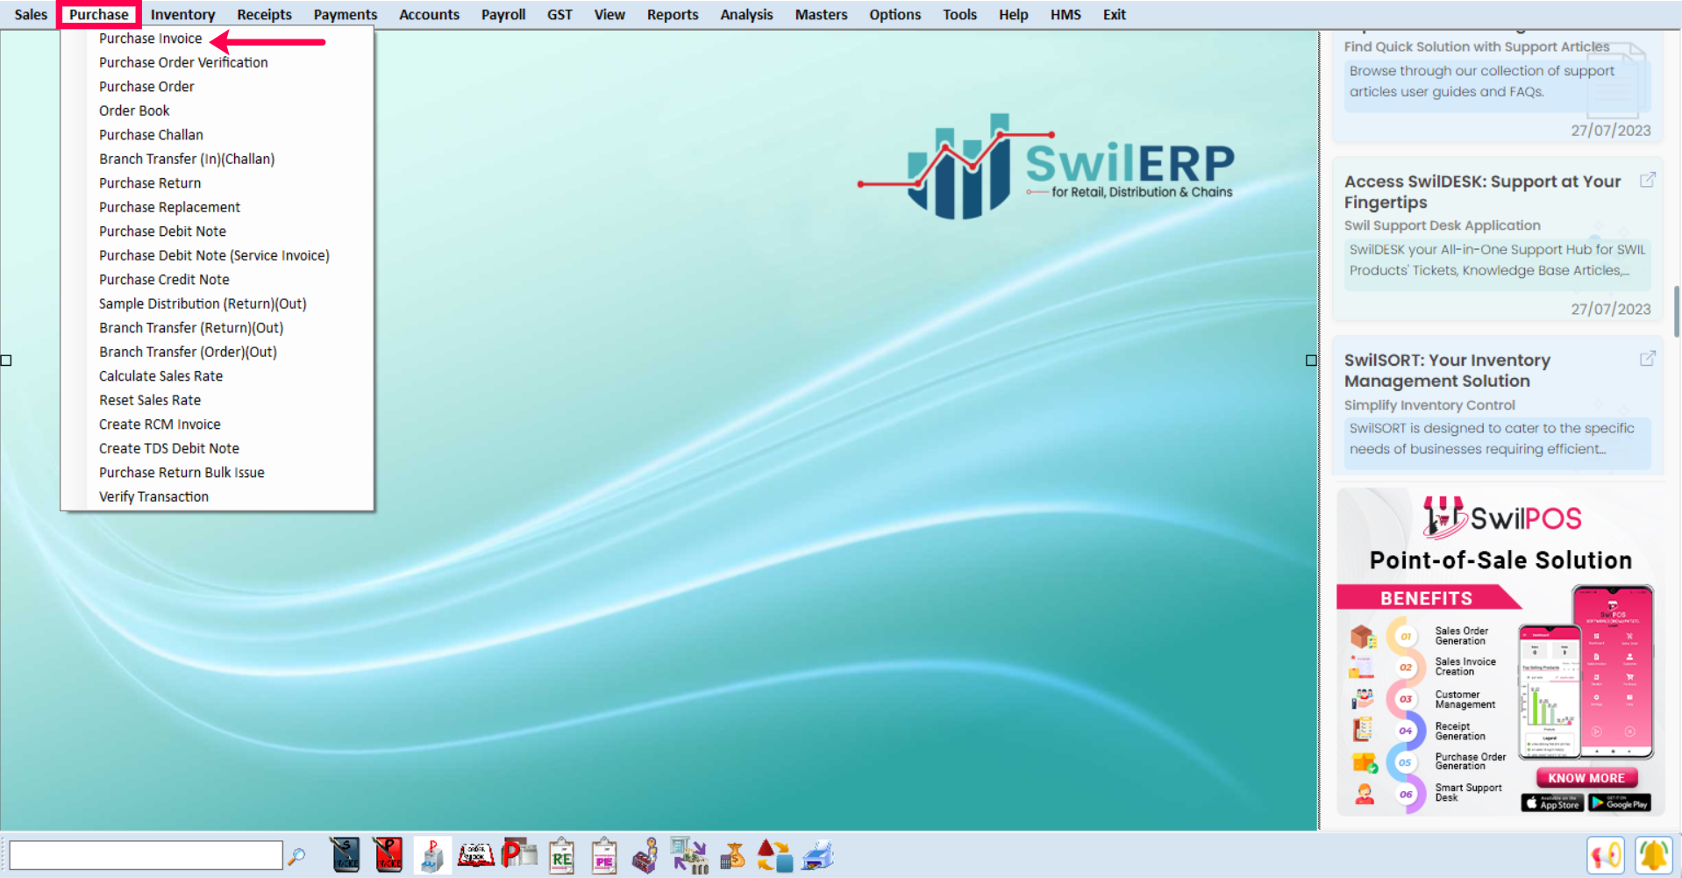Open the Sales menu
Image resolution: width=1682 pixels, height=878 pixels.
pos(31,14)
